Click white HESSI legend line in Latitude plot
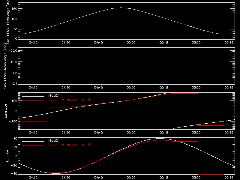The image size is (240, 180). pos(33,141)
